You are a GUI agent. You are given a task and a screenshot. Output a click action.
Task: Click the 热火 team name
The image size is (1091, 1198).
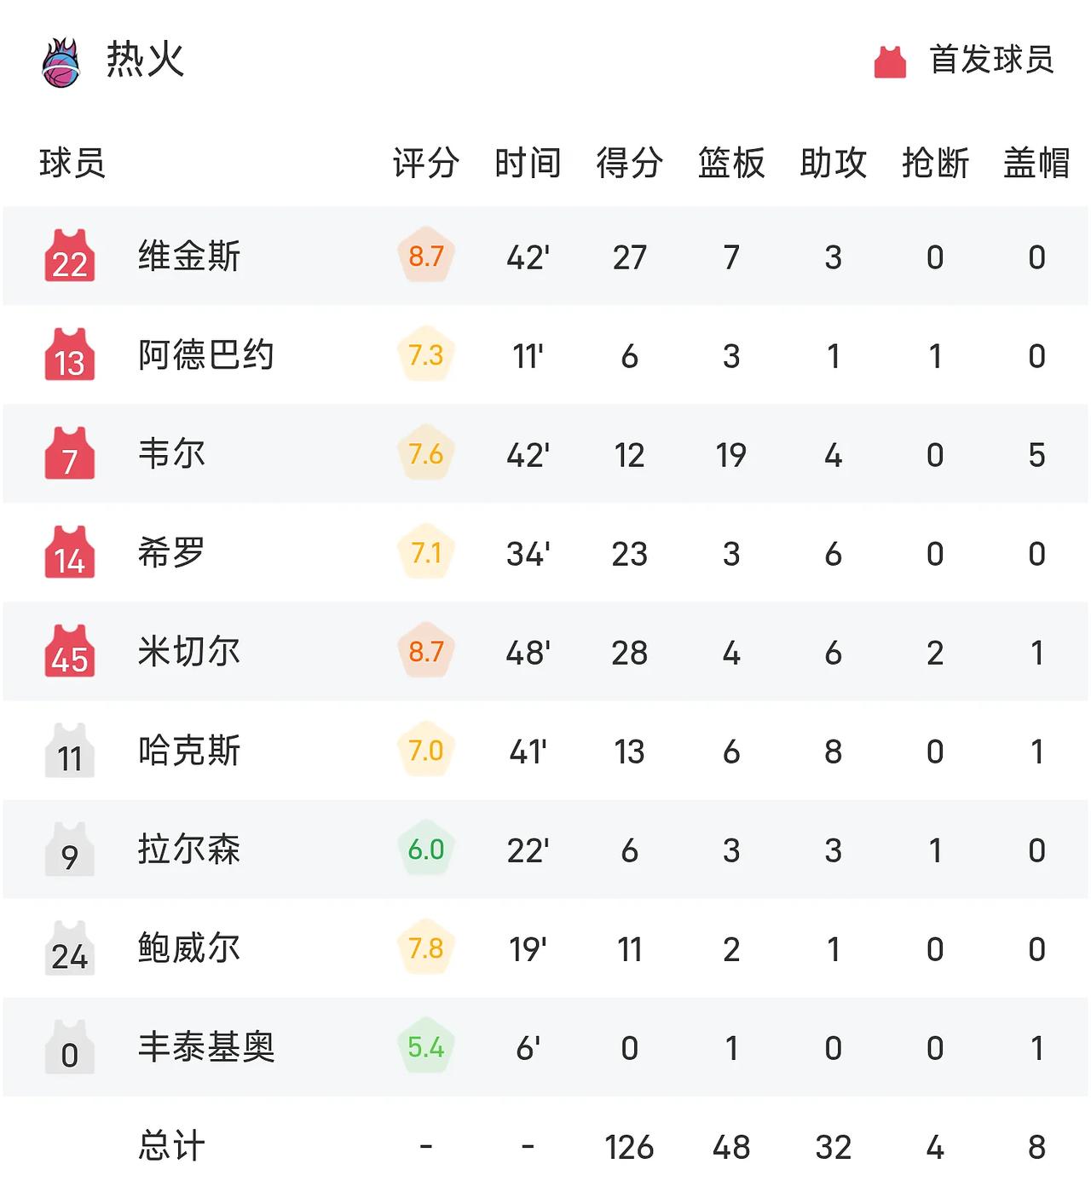pyautogui.click(x=145, y=60)
